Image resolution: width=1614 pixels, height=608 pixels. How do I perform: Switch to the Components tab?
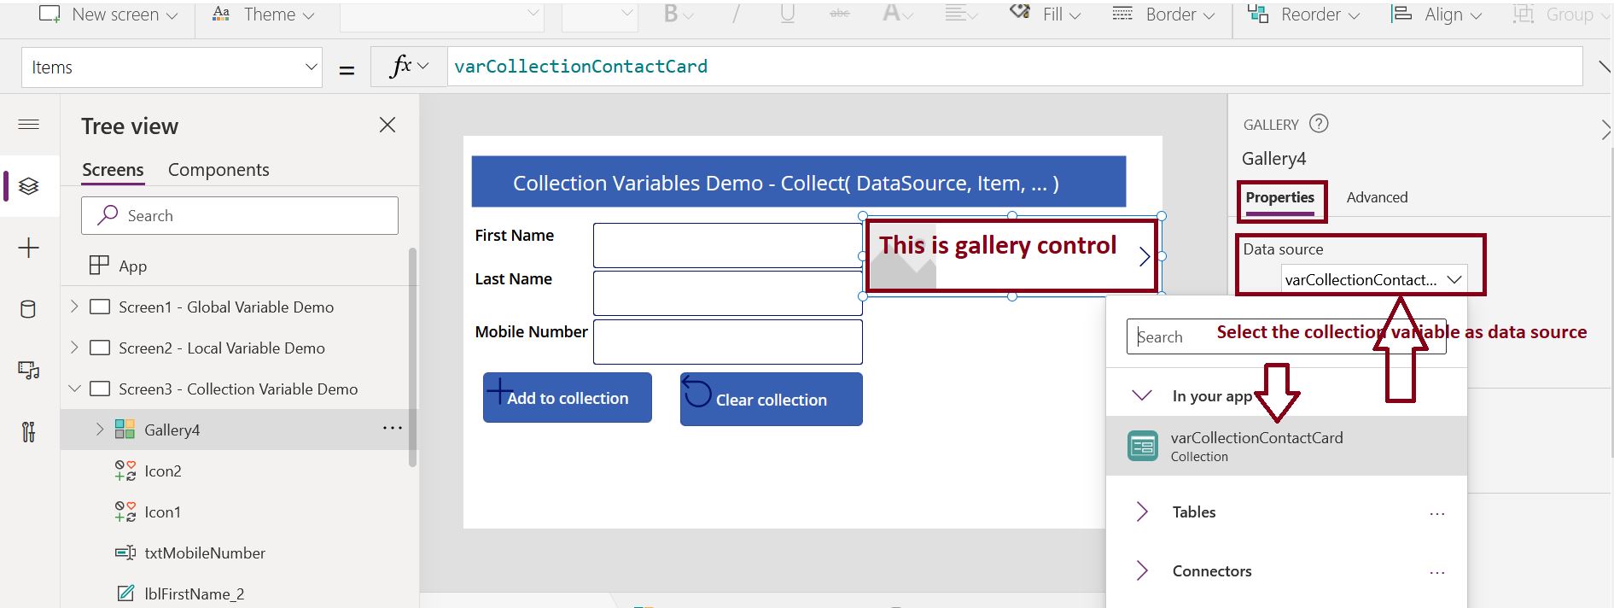coord(219,170)
